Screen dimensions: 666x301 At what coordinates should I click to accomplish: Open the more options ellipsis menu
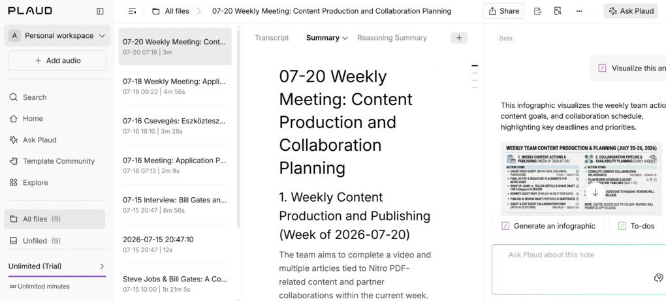click(x=579, y=11)
